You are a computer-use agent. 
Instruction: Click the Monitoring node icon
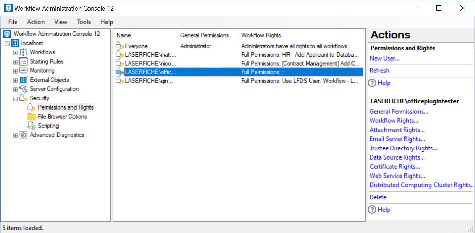point(23,71)
